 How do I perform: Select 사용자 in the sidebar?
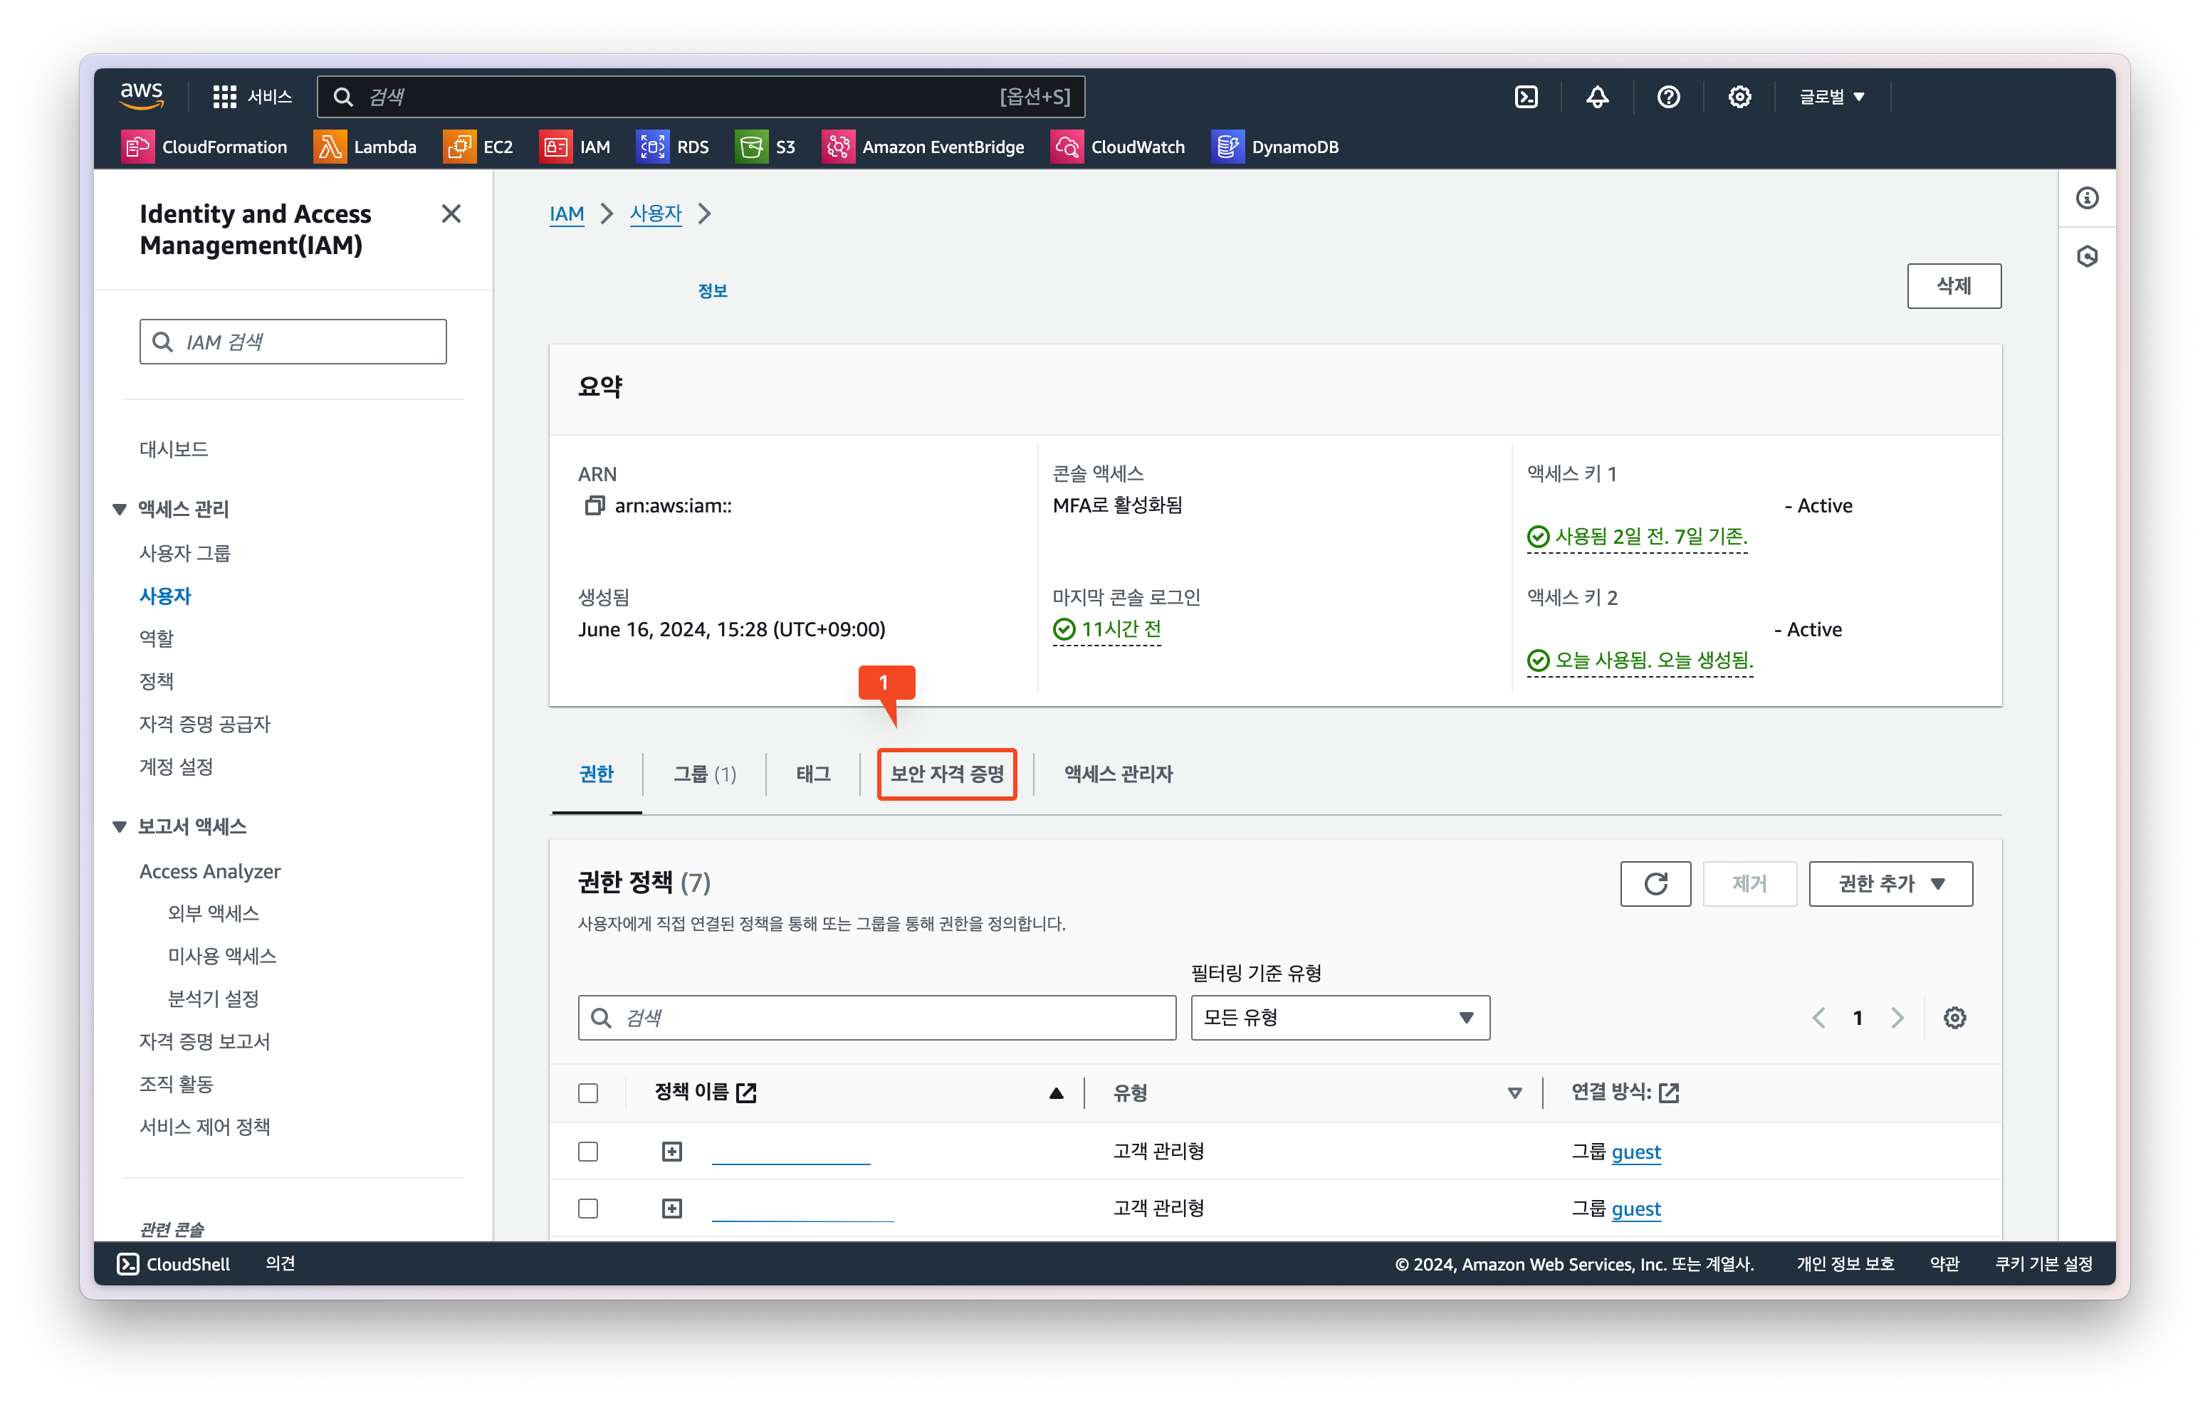click(x=165, y=596)
